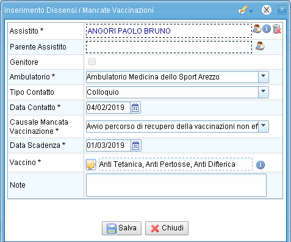
Task: Click inside the Note text area
Action: [176, 185]
